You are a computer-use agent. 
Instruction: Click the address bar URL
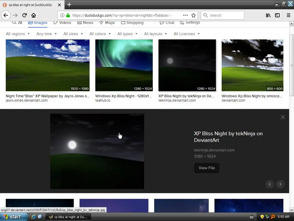(122, 15)
